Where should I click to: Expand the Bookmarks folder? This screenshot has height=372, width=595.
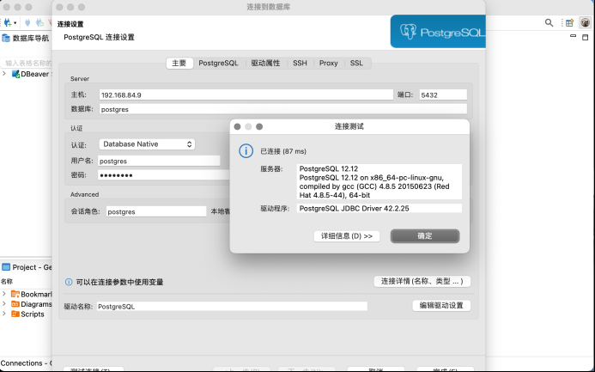click(4, 294)
